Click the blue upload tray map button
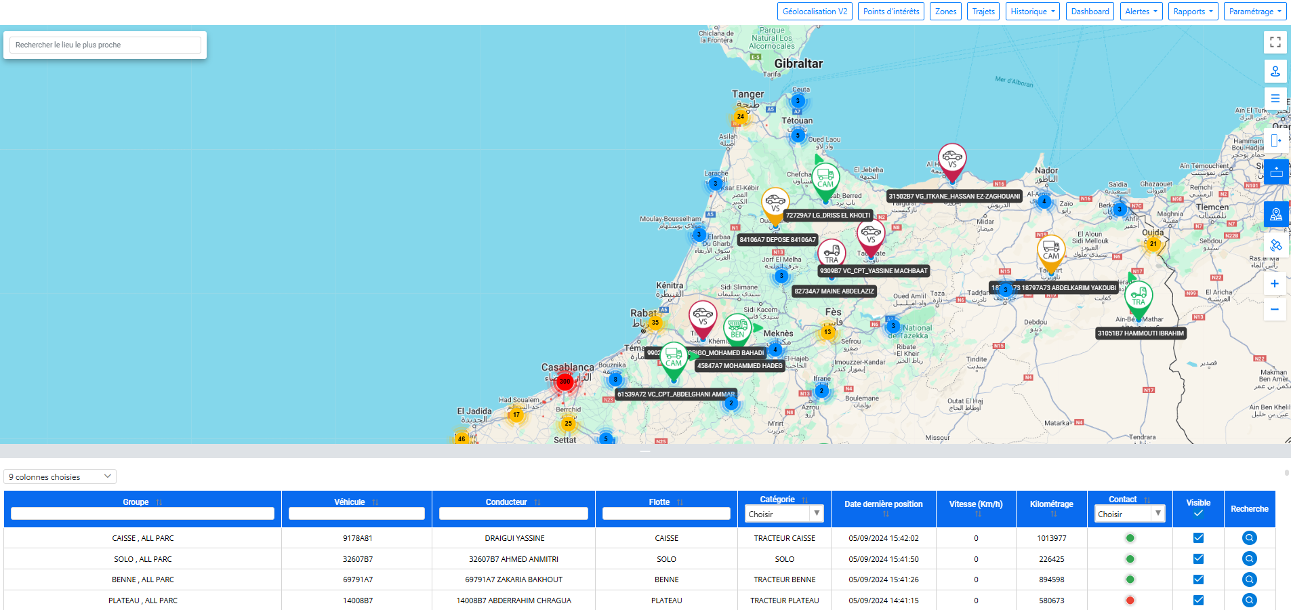Screen dimensions: 1291x610 (x=1276, y=171)
